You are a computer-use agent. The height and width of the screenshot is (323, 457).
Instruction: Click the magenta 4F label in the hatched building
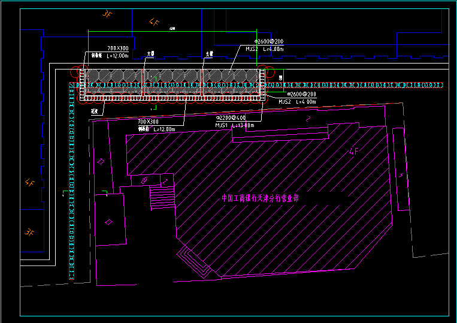(354, 152)
